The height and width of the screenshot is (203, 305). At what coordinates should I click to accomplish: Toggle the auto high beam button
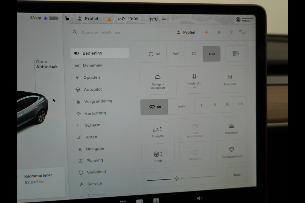(236, 54)
